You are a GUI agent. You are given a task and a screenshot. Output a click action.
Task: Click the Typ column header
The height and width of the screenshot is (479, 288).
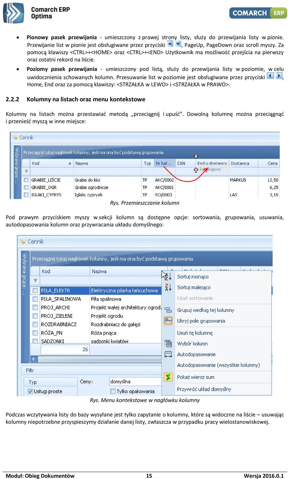(x=148, y=163)
